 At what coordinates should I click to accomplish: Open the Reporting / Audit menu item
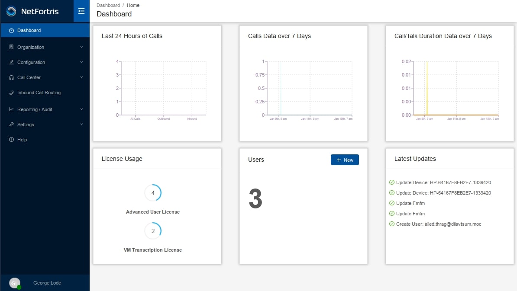tap(45, 109)
